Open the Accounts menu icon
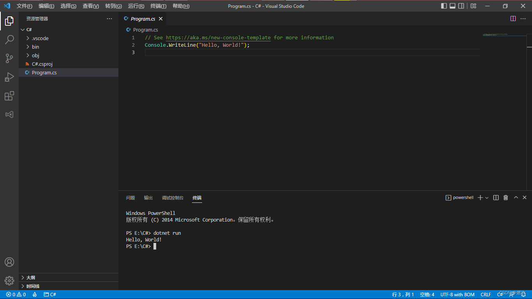The width and height of the screenshot is (532, 299). tap(9, 262)
